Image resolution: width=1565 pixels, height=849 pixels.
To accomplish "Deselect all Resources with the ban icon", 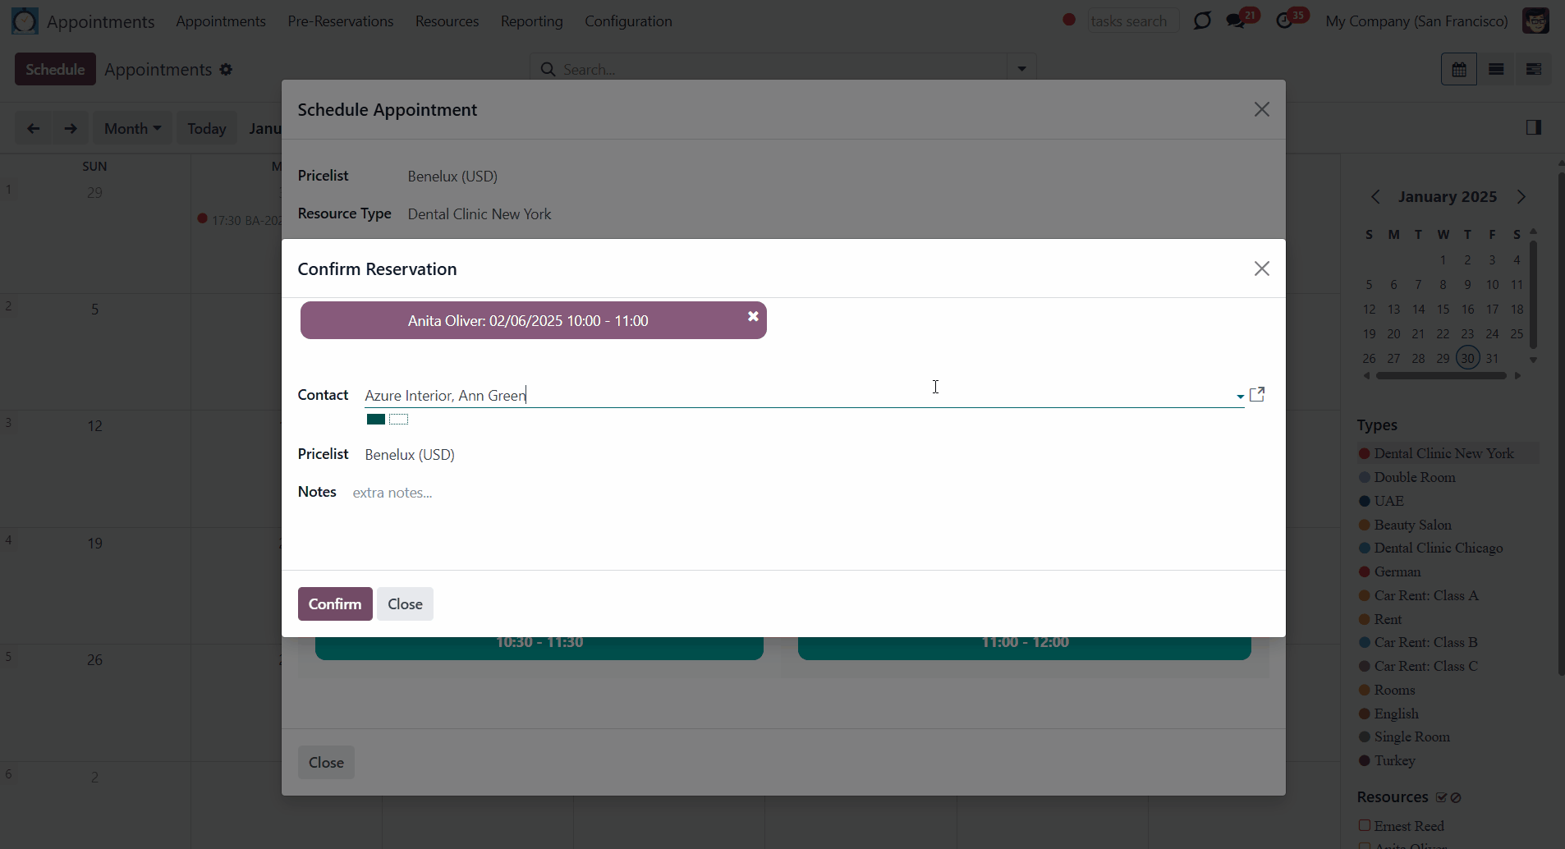I will [1456, 797].
